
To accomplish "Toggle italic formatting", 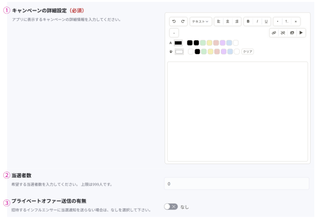I will pyautogui.click(x=257, y=22).
